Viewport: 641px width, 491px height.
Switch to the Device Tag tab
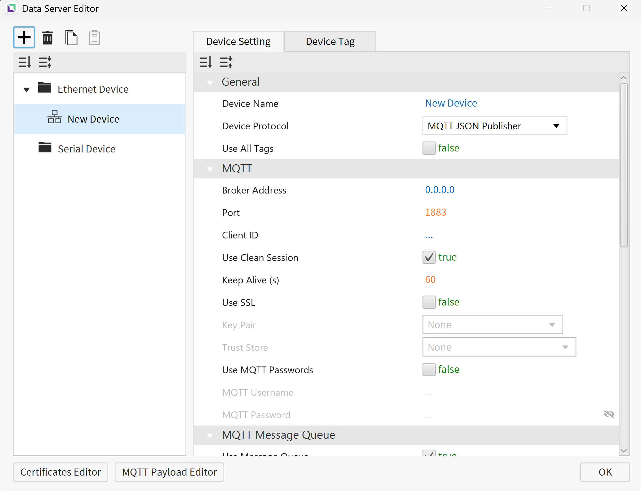330,41
